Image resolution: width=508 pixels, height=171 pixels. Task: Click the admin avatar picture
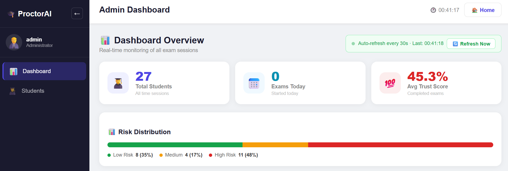[x=14, y=42]
